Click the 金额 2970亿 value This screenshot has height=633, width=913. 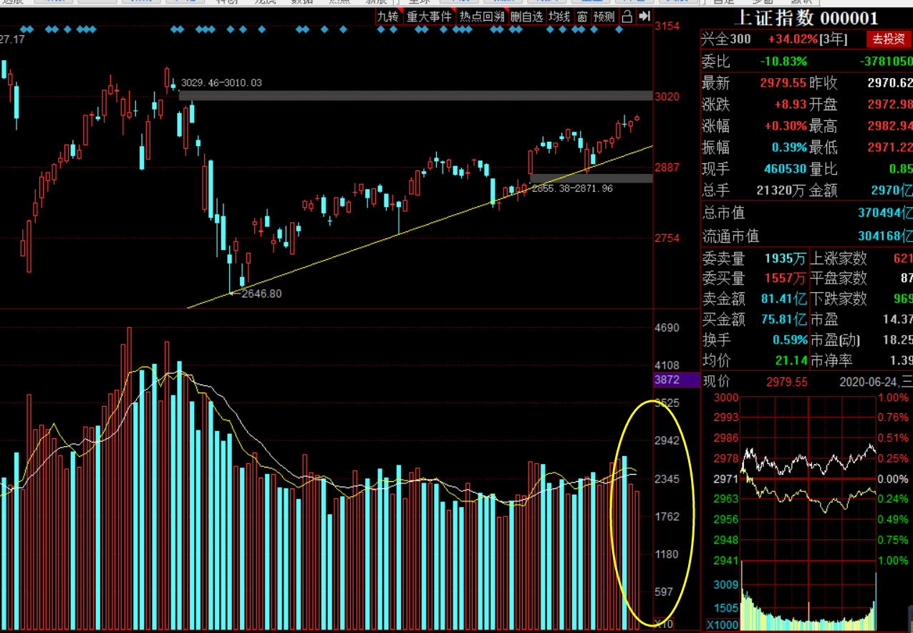pos(892,190)
